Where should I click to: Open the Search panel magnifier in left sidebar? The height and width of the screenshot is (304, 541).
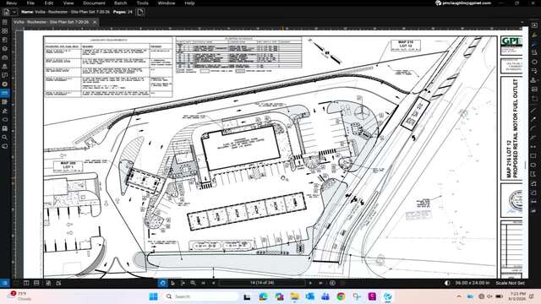tap(4, 138)
